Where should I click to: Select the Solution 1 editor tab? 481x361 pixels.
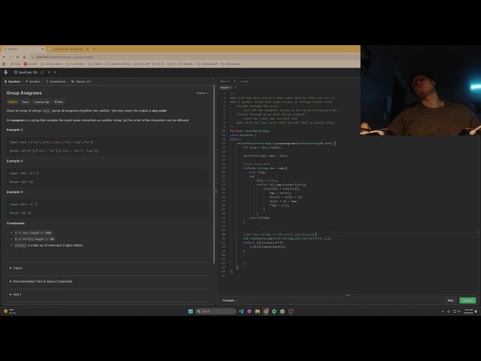coord(225,88)
